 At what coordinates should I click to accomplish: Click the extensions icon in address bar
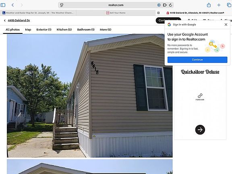[x=165, y=5]
